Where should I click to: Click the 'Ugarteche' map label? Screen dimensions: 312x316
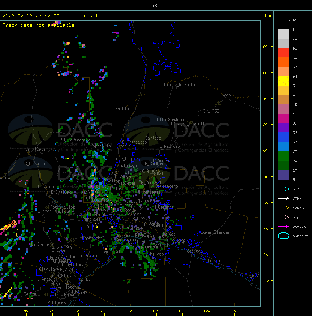pyautogui.click(x=93, y=238)
